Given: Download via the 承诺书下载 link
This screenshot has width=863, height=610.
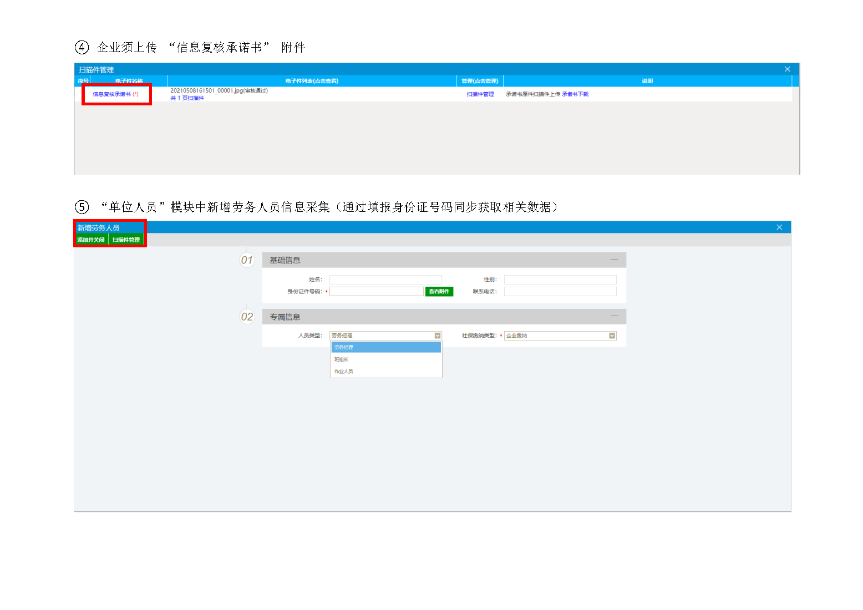Looking at the screenshot, I should tap(575, 94).
